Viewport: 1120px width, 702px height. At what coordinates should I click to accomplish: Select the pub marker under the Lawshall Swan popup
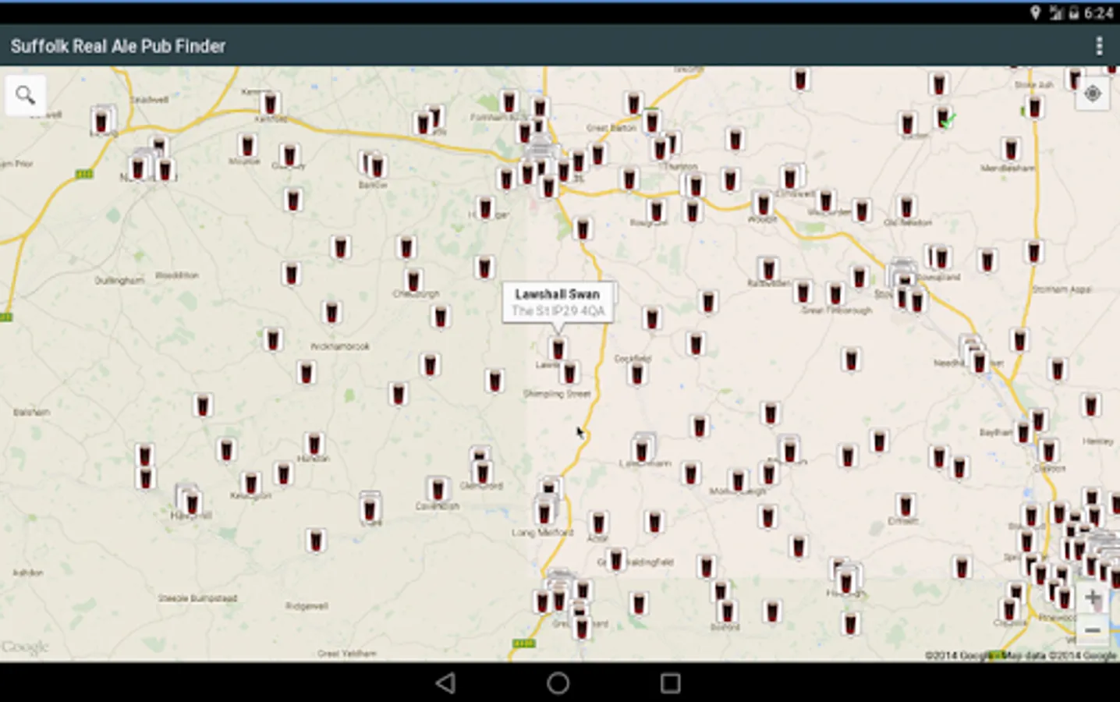pos(557,348)
